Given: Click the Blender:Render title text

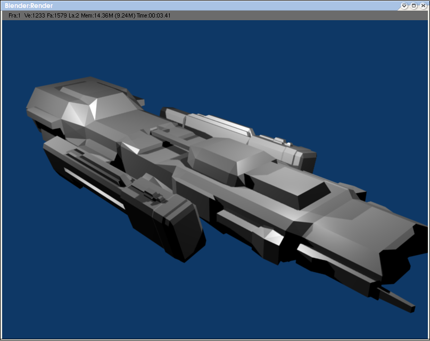Looking at the screenshot, I should click(x=29, y=6).
